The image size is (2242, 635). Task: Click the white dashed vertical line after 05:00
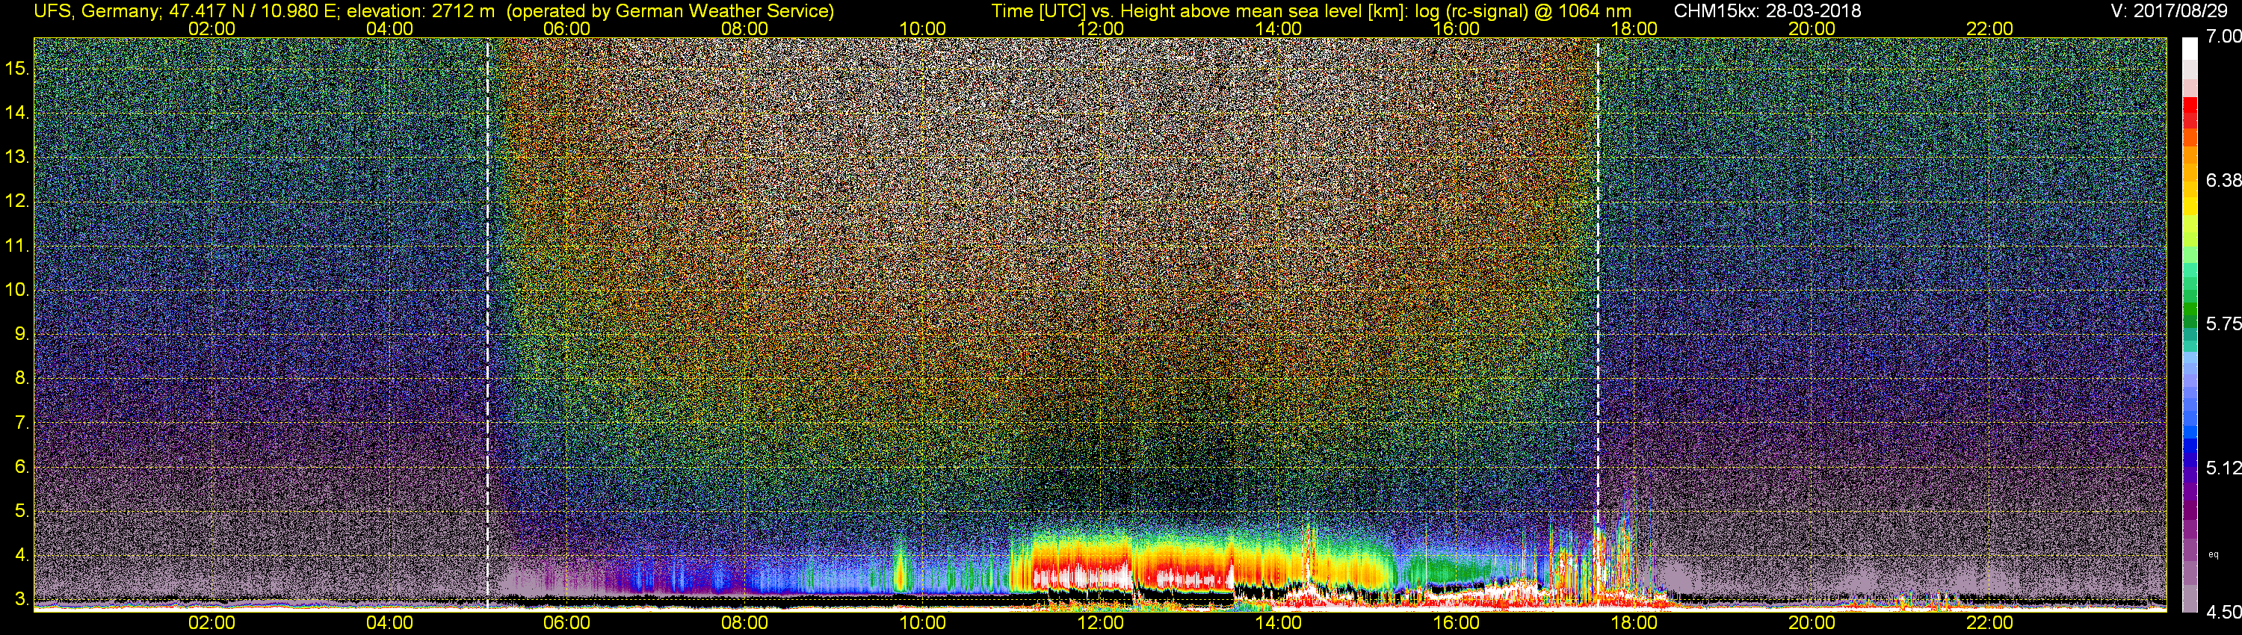tap(487, 323)
